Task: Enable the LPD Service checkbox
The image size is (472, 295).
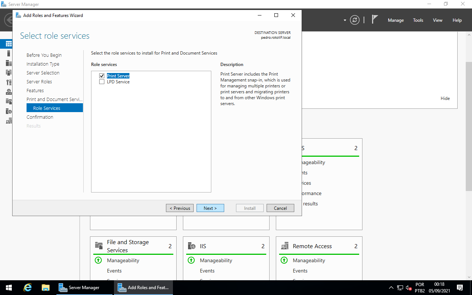Action: click(102, 82)
